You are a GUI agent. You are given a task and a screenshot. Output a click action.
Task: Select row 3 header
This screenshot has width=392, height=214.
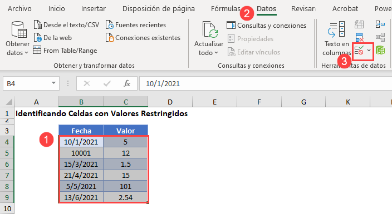point(7,131)
